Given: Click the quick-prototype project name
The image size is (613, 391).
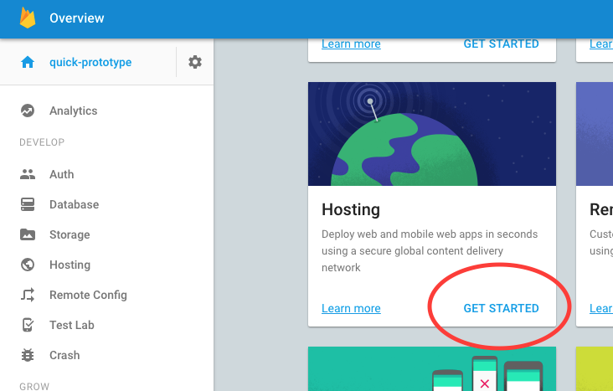Looking at the screenshot, I should (90, 62).
